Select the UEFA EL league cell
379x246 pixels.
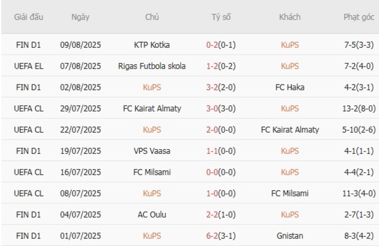(29, 66)
